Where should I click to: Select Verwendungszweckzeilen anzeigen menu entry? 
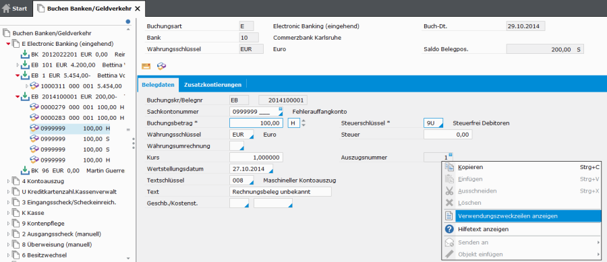pos(521,216)
